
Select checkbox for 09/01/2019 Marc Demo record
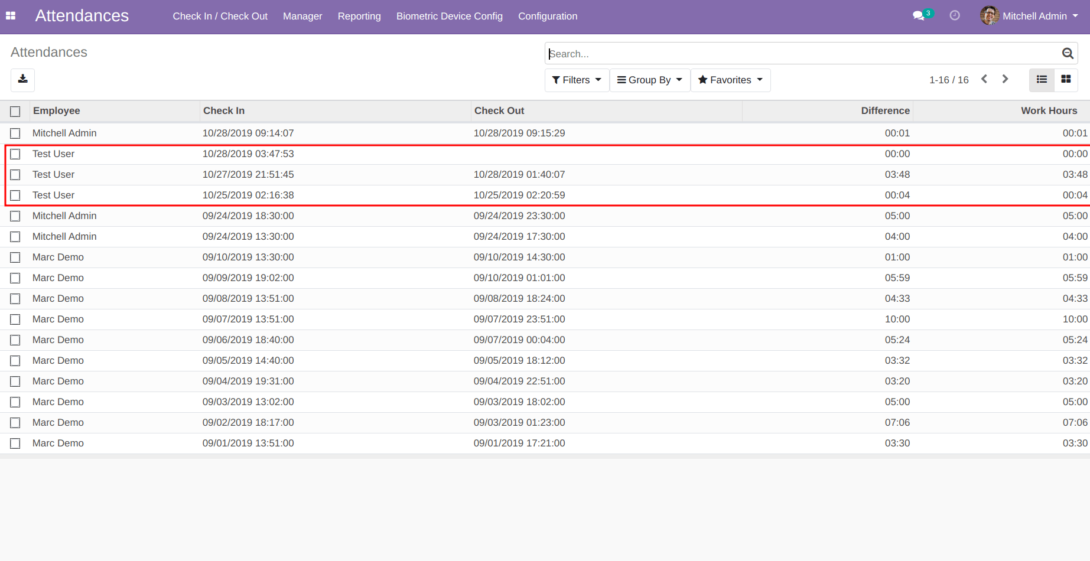pos(15,443)
